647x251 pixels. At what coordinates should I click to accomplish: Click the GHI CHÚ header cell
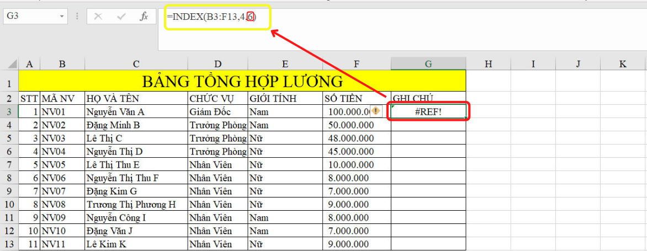[429, 98]
